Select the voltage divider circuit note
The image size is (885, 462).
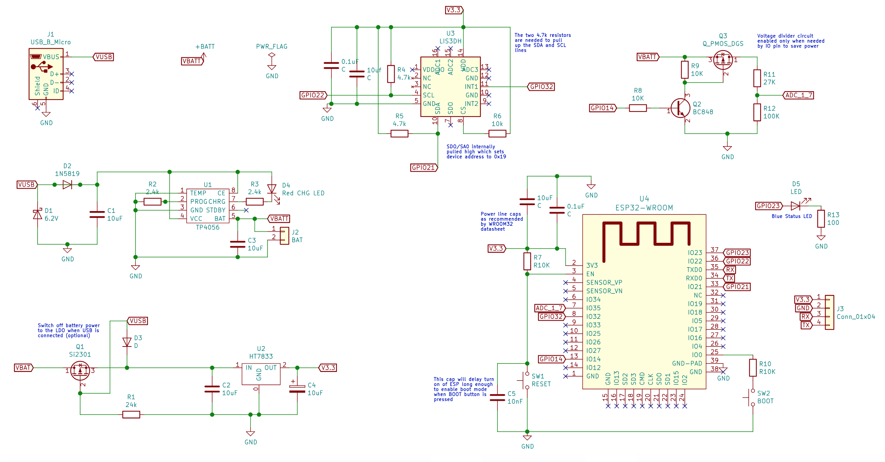pyautogui.click(x=791, y=41)
